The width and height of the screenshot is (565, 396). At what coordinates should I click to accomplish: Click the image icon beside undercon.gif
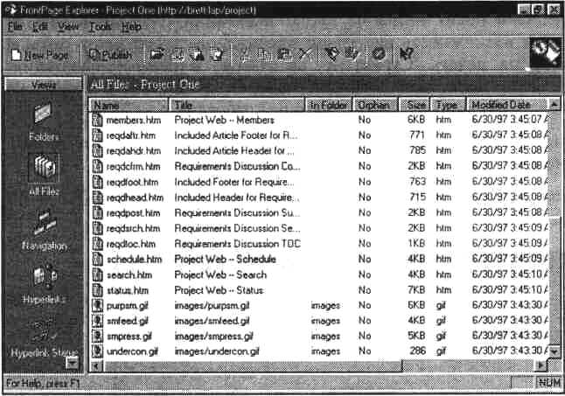tap(97, 351)
